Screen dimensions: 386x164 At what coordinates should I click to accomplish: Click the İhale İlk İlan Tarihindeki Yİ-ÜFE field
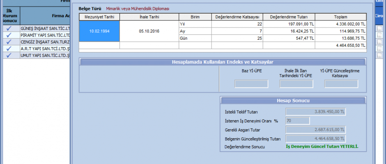coord(296,84)
